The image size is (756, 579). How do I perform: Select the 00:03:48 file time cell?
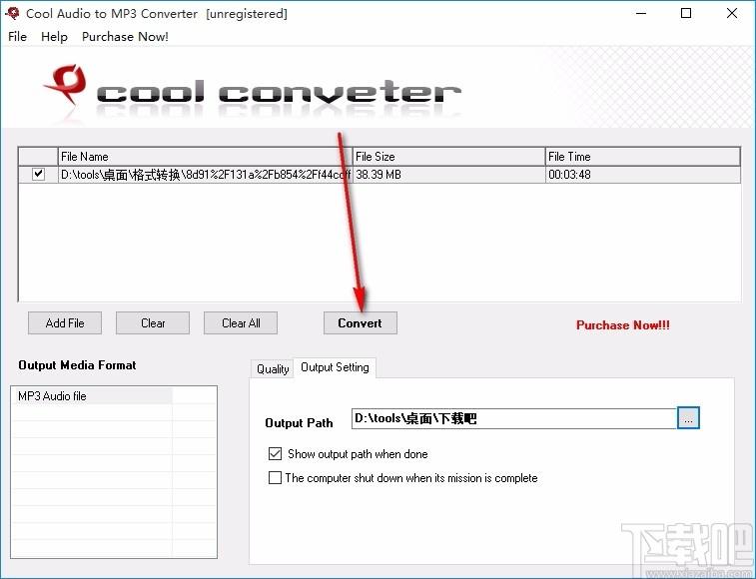tap(643, 175)
